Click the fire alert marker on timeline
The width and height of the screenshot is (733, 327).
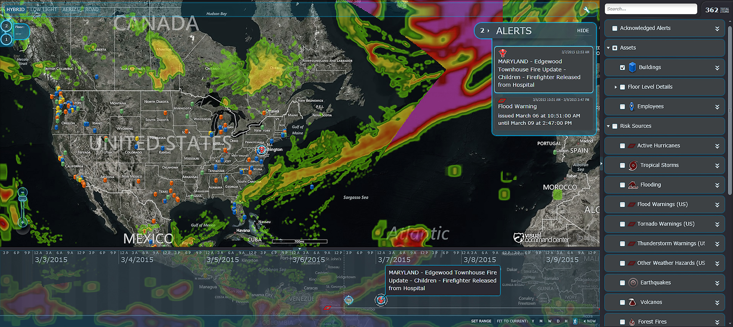coord(381,300)
